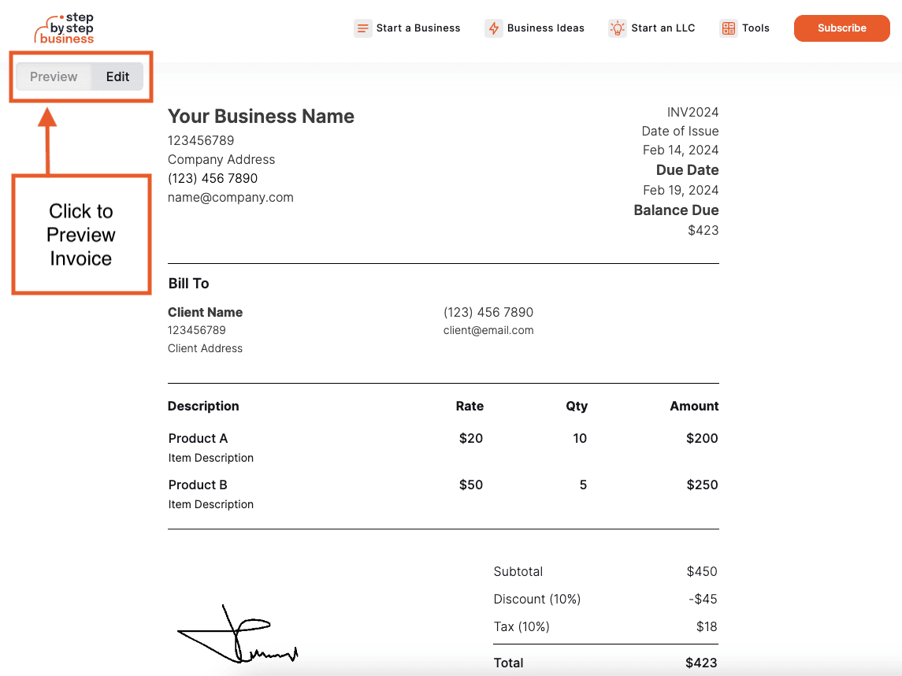The image size is (902, 676).
Task: Click the quantity 5 for Product B
Action: [x=583, y=485]
